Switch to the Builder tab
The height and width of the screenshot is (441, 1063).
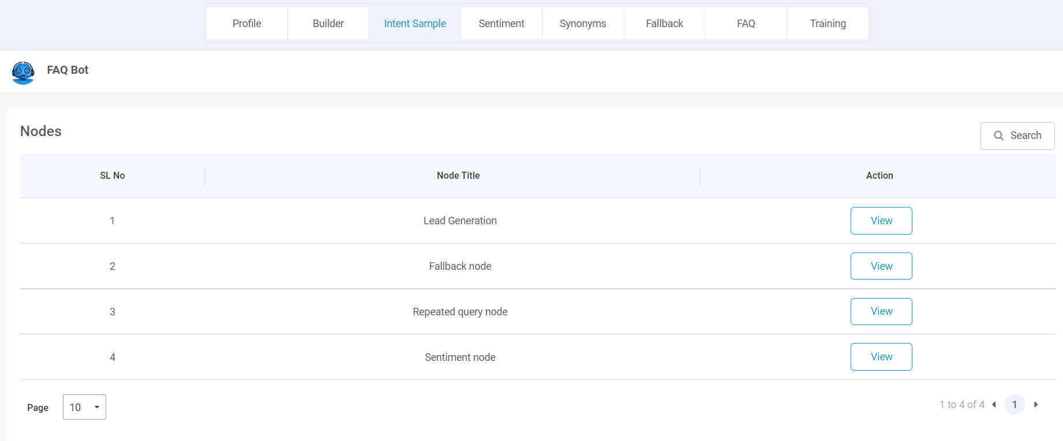(x=328, y=24)
